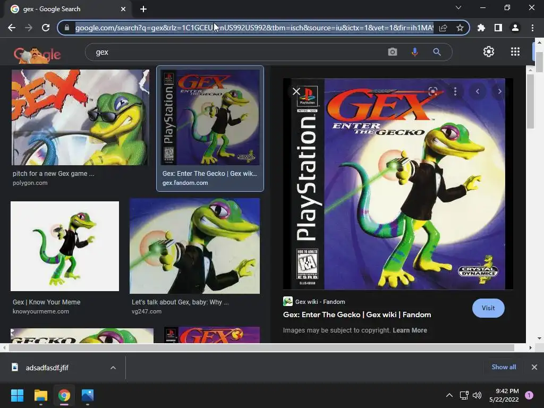Image resolution: width=544 pixels, height=408 pixels.
Task: Search by image camera icon
Action: point(393,52)
